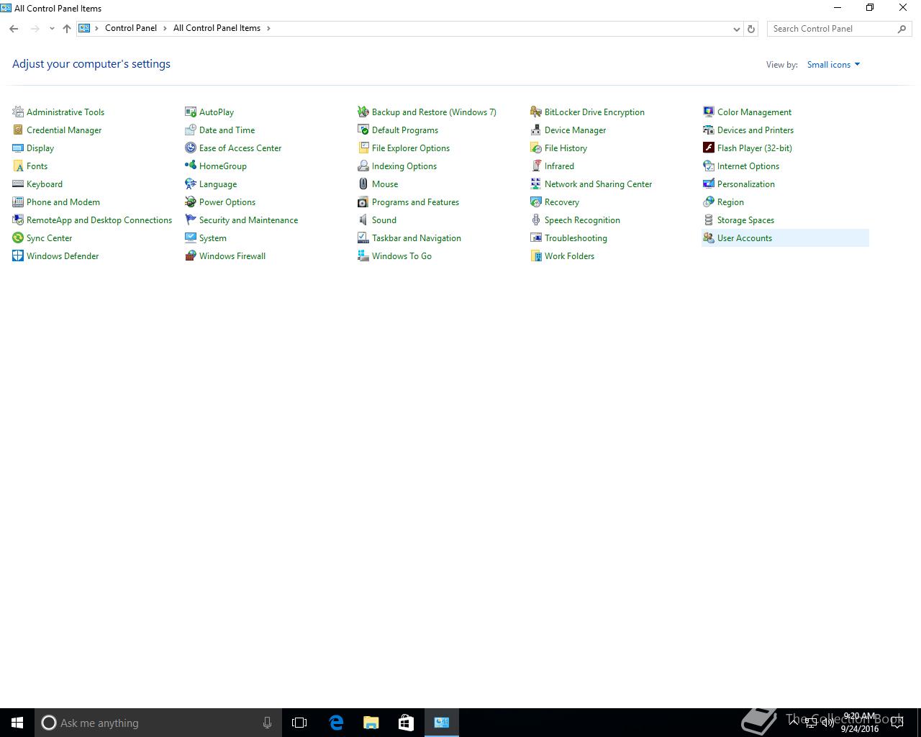
Task: Click the BitLocker Drive Encryption icon
Action: click(536, 112)
